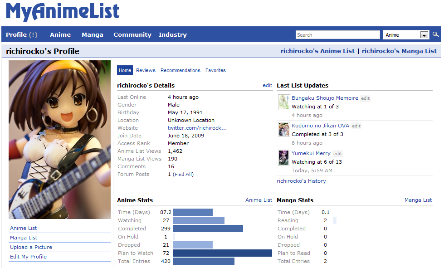The image size is (444, 268).
Task: Click Edit My Profile link
Action: pyautogui.click(x=28, y=257)
